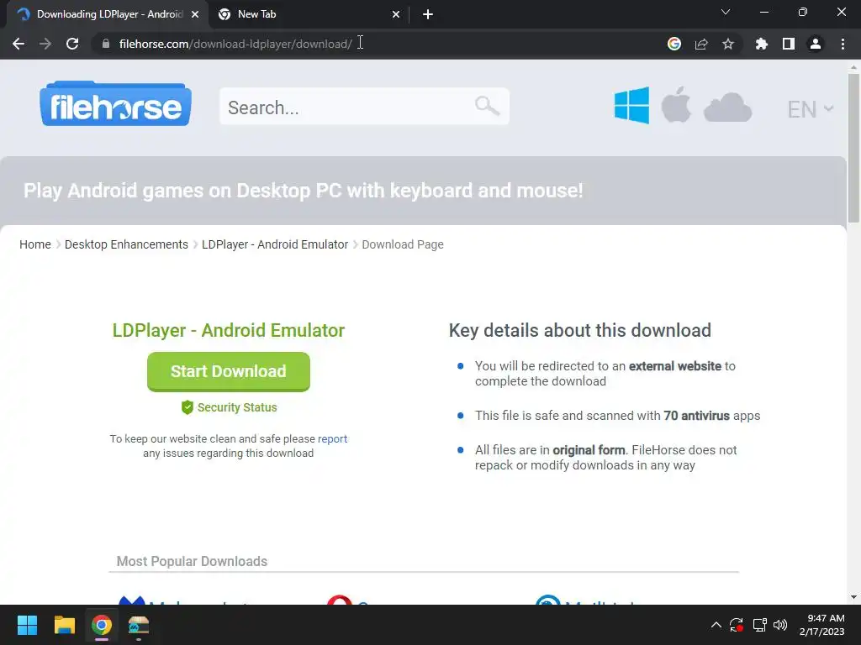
Task: Select the Windows platform icon
Action: pyautogui.click(x=631, y=105)
